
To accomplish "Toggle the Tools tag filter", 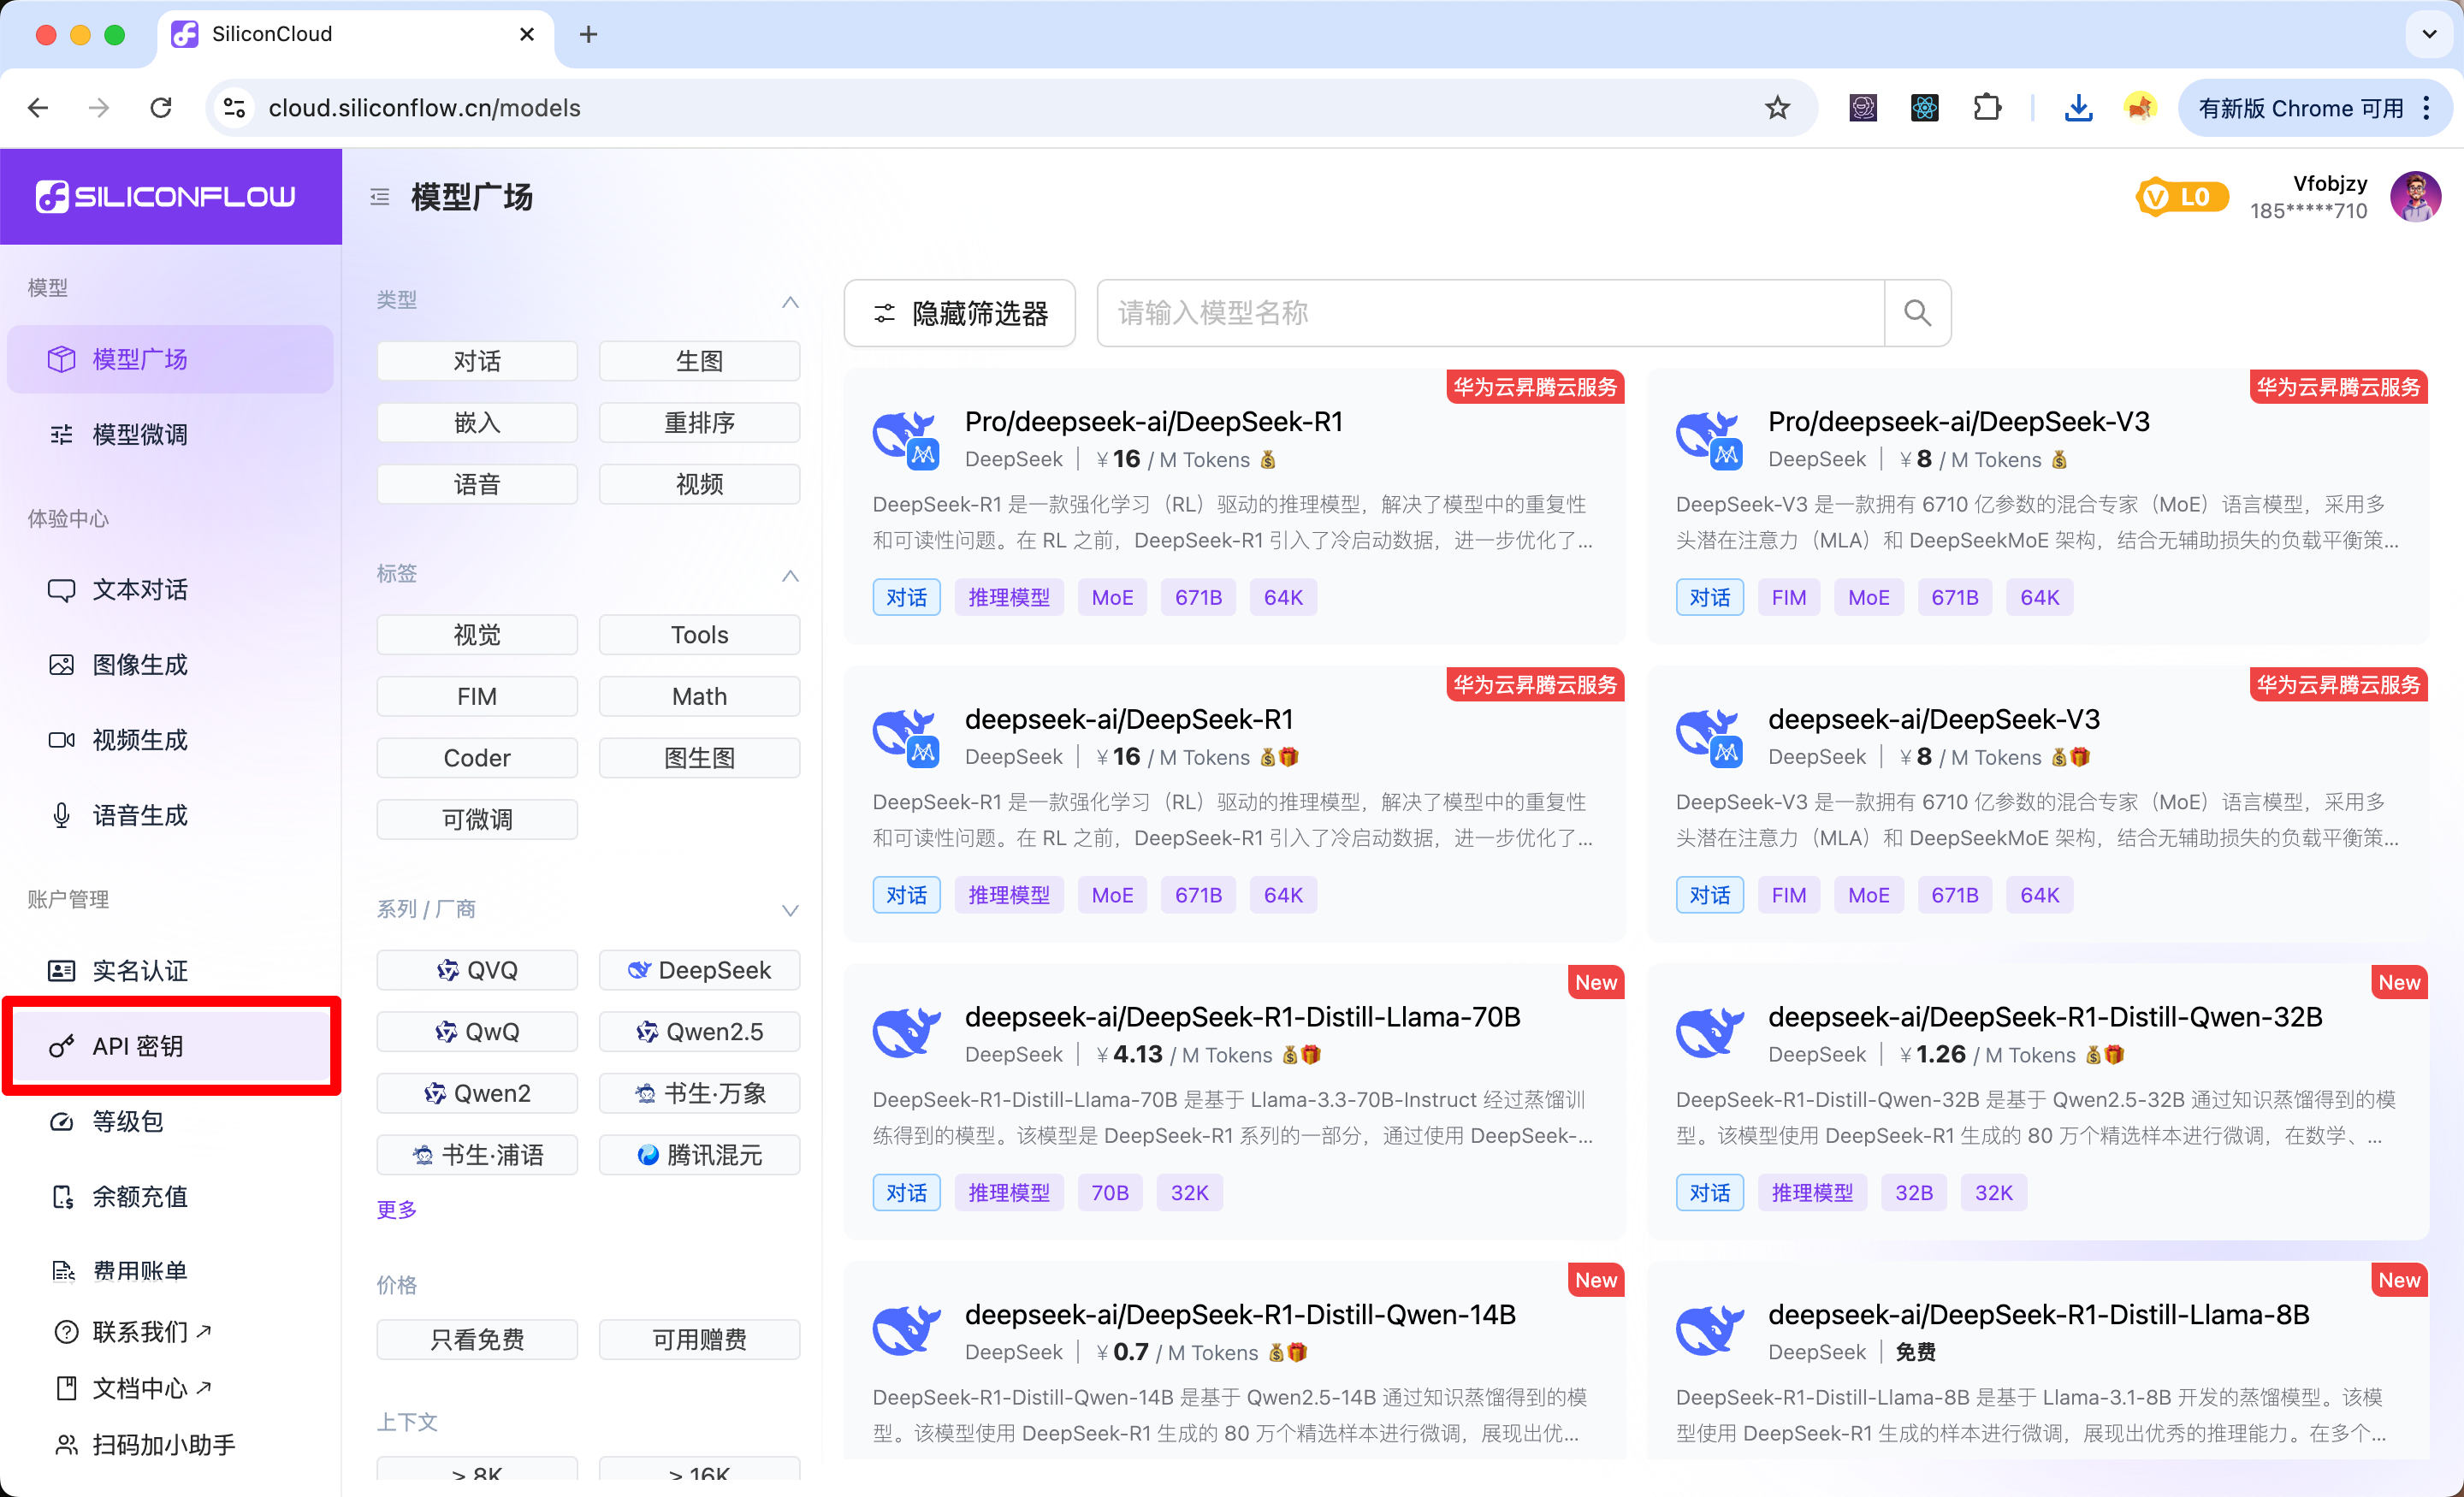I will click(699, 635).
